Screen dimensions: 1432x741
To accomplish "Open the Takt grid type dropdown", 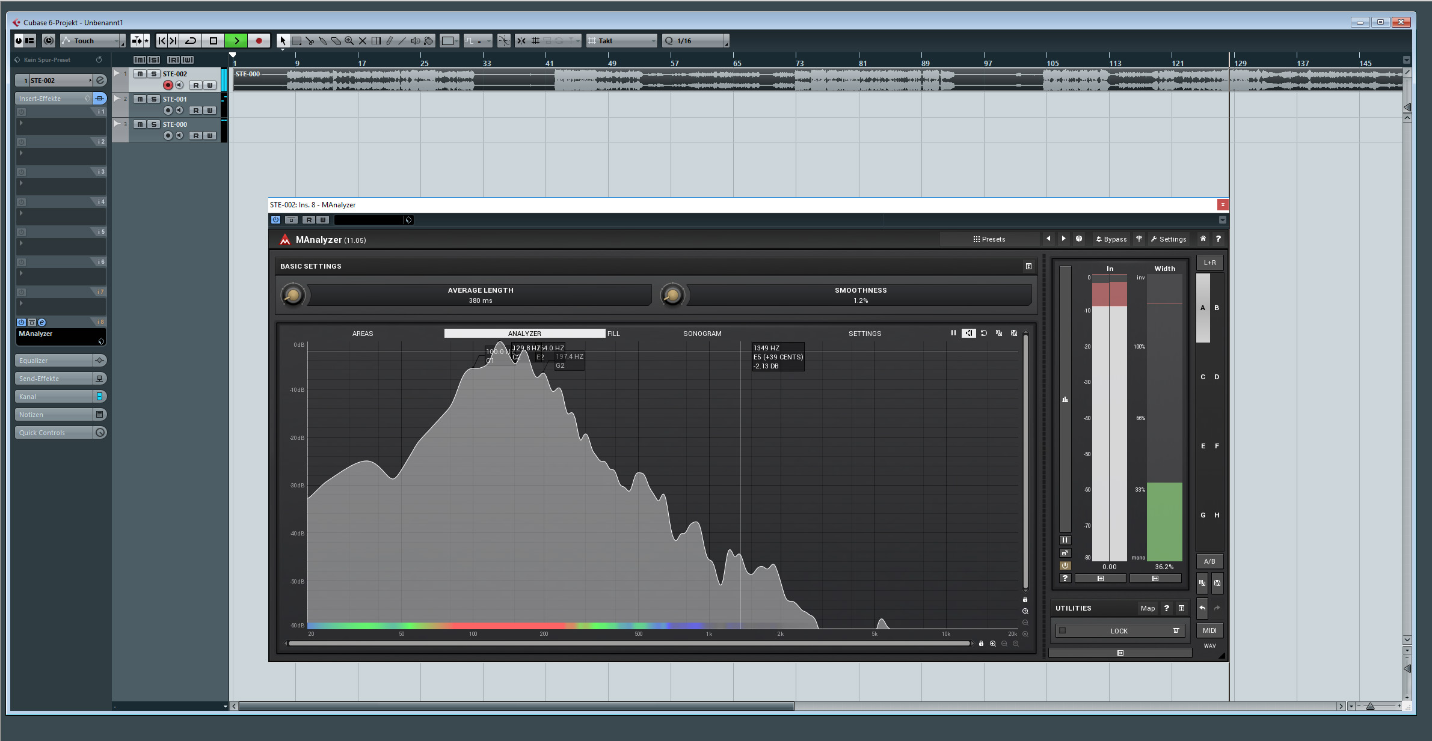I will [x=621, y=41].
